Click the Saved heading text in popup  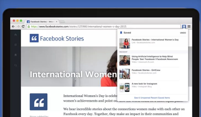tap(127, 33)
